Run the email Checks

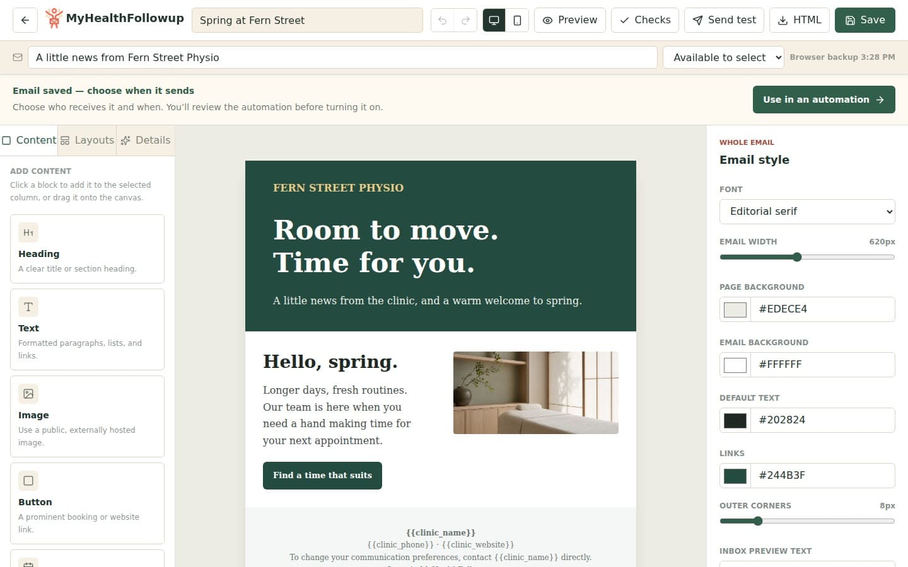tap(645, 20)
